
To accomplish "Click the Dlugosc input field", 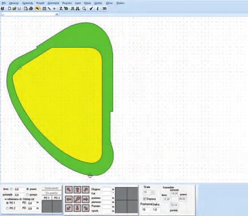I will (106, 189).
